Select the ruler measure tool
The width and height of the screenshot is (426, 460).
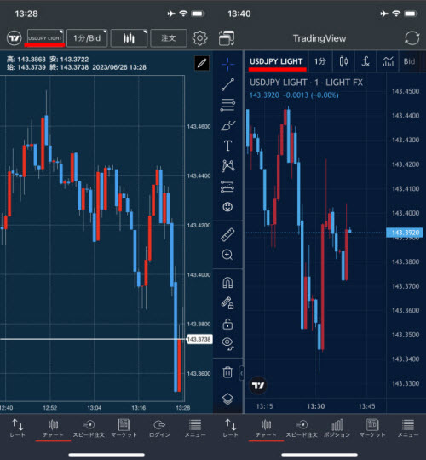pyautogui.click(x=227, y=235)
